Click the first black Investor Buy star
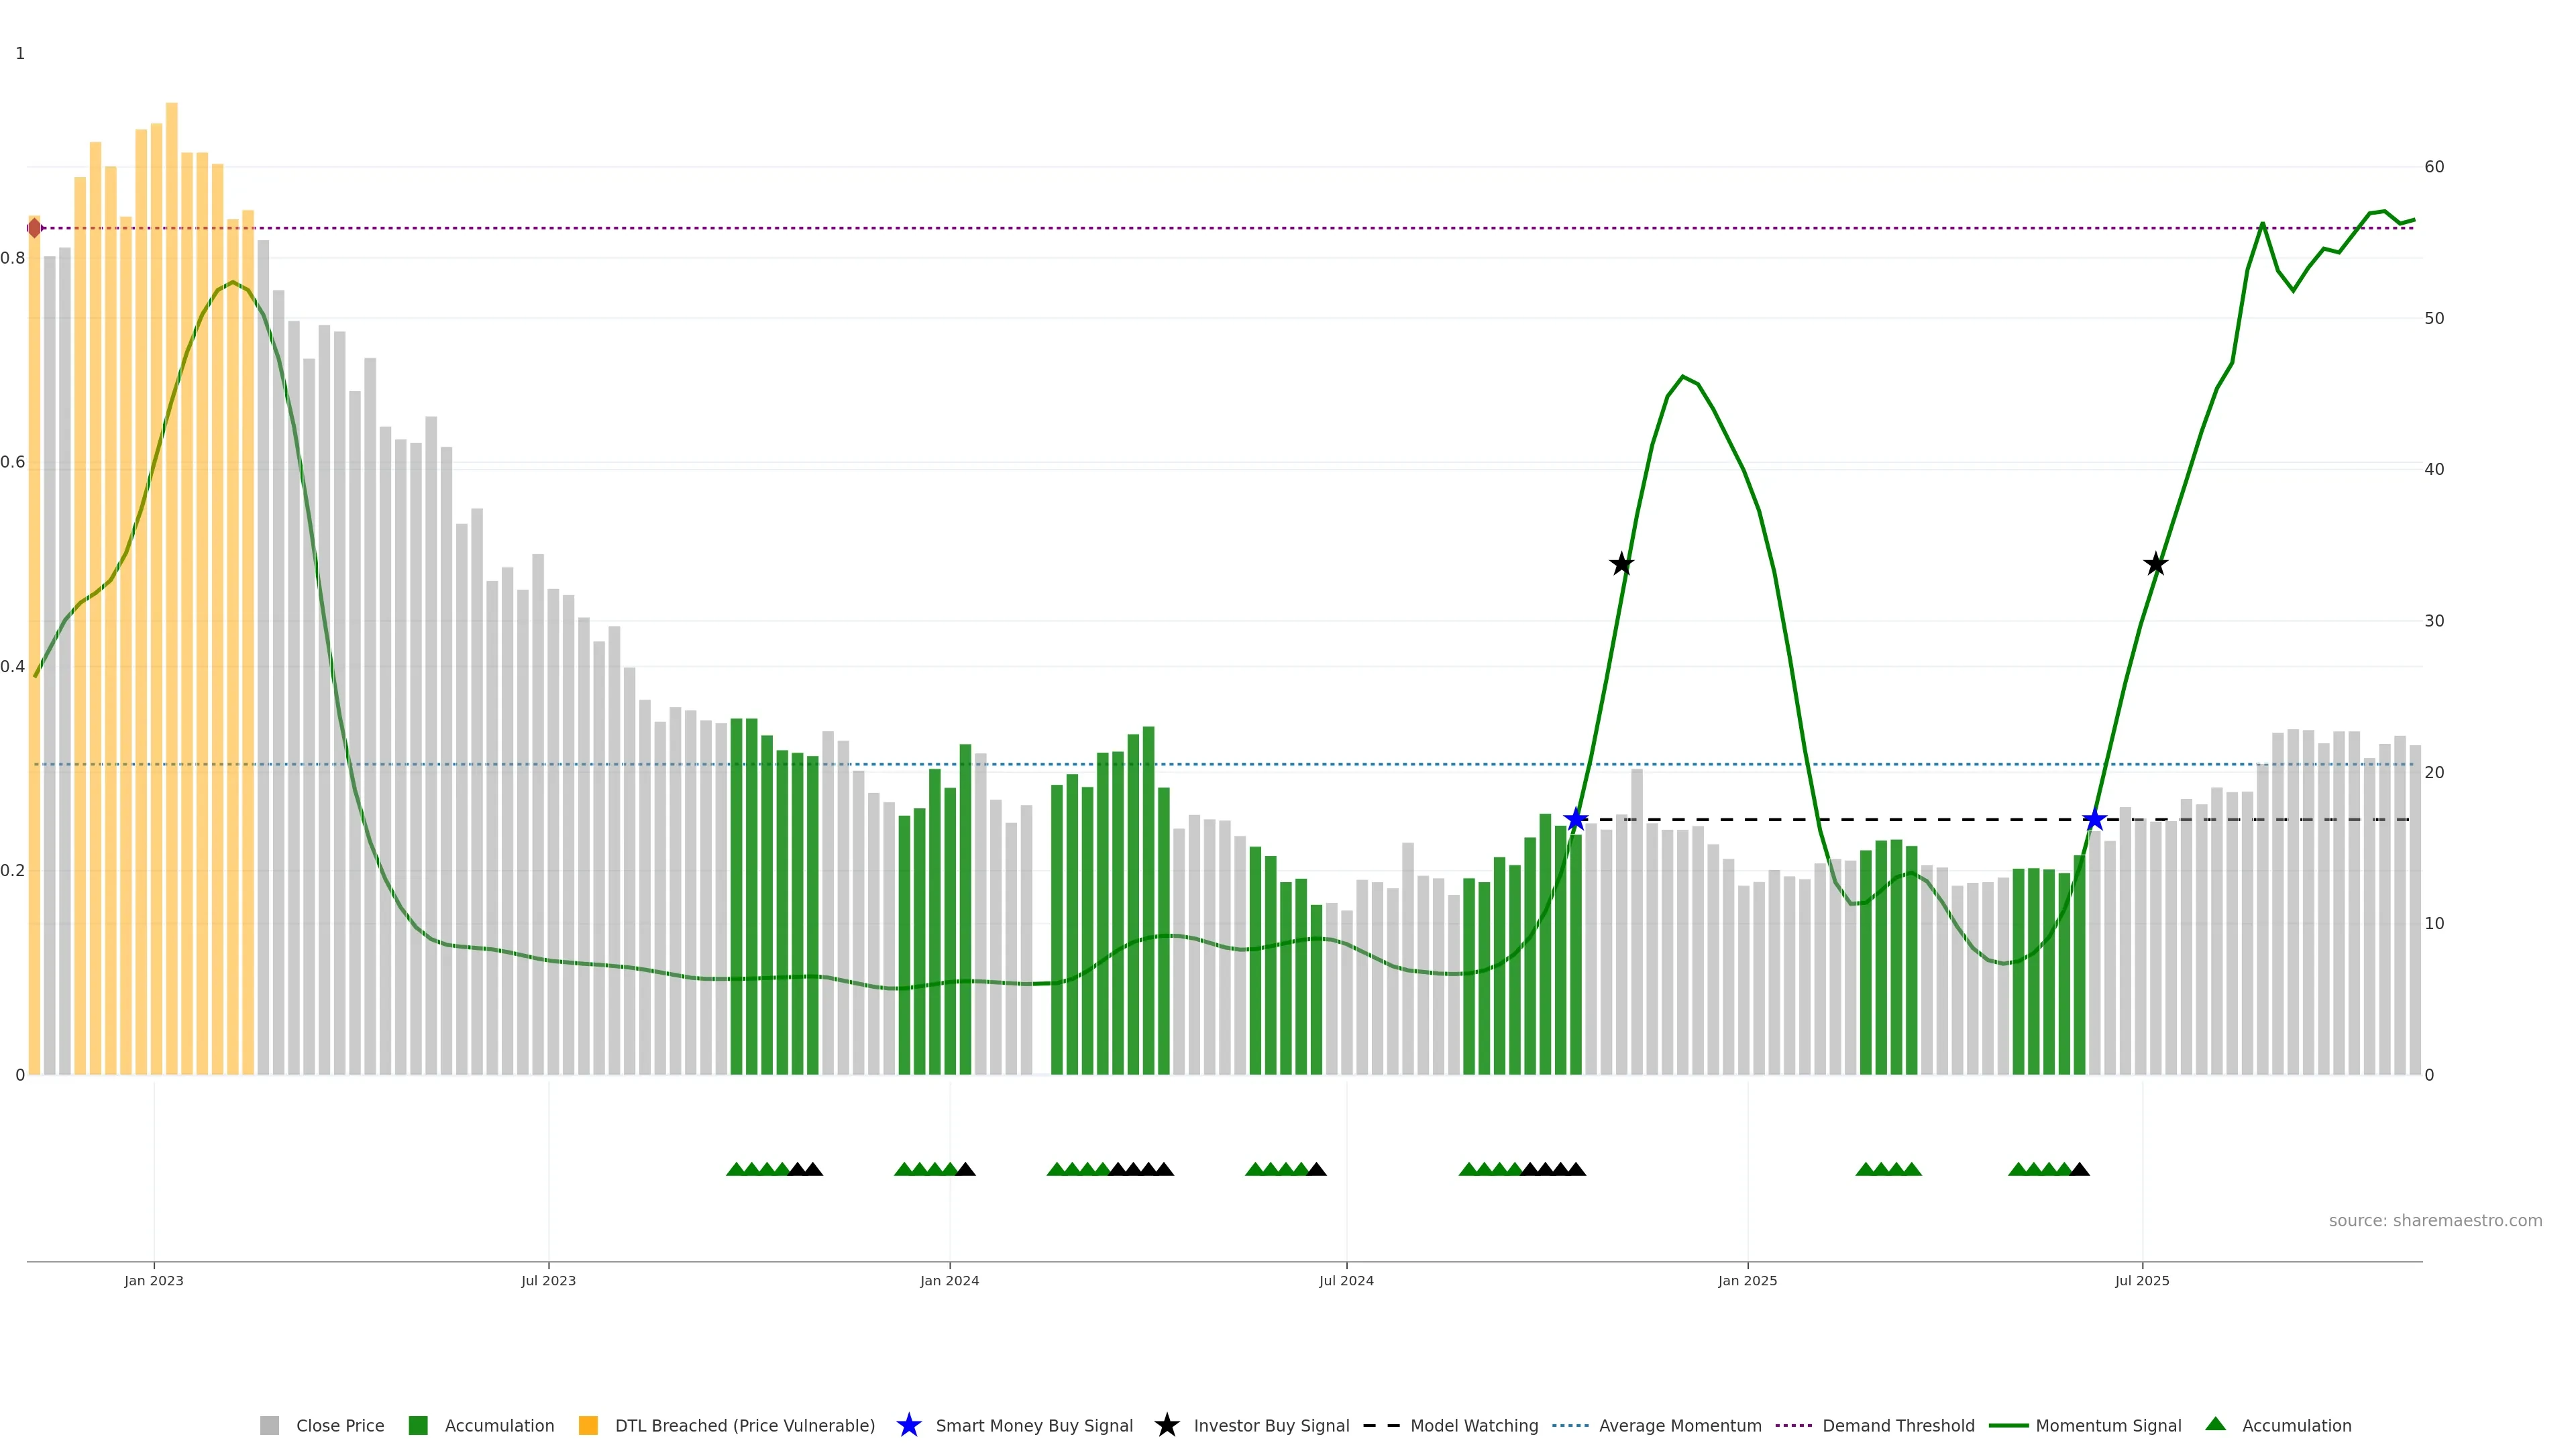 (x=1621, y=565)
